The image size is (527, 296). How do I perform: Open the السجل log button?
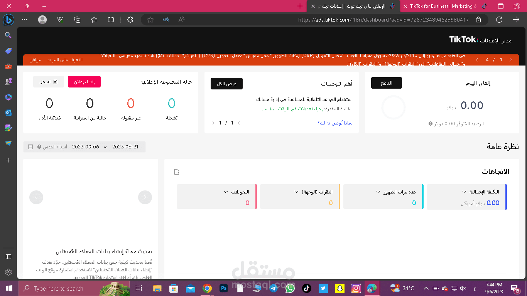coord(49,82)
